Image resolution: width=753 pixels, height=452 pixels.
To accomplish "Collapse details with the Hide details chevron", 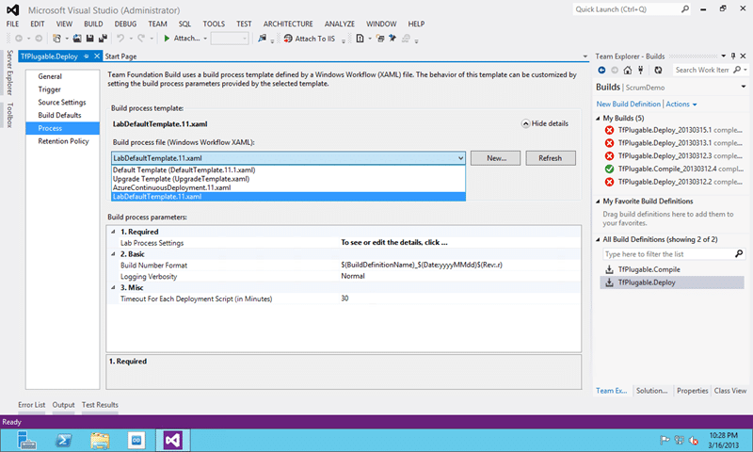I will tap(525, 124).
